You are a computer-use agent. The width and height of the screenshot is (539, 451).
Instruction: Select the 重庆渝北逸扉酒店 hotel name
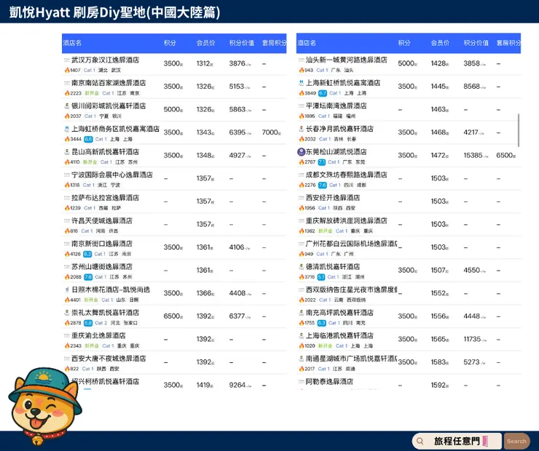click(98, 335)
